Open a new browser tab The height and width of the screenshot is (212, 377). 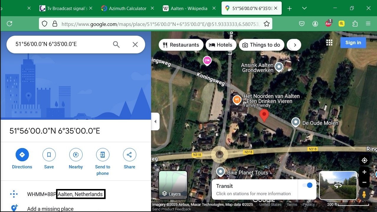(290, 9)
